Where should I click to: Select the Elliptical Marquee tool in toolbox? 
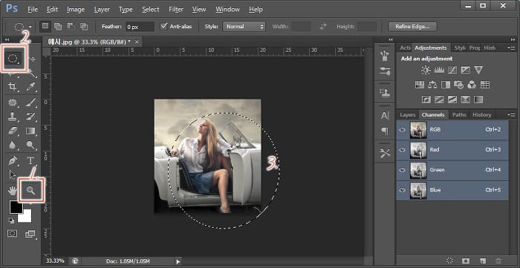13,59
